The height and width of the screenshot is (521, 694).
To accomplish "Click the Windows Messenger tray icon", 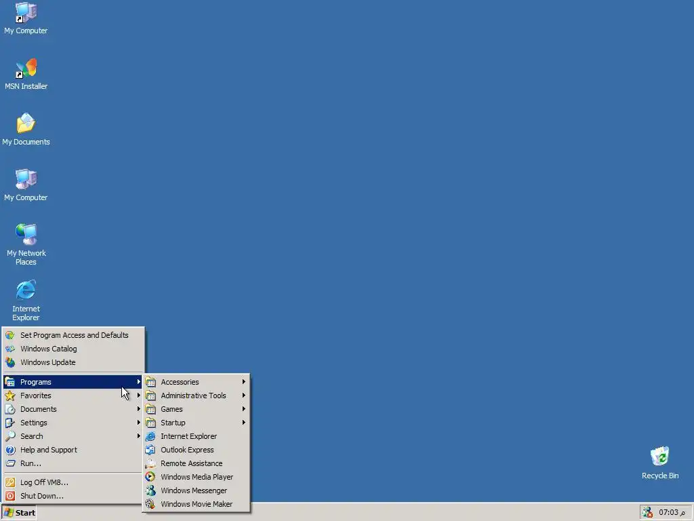I will coord(647,513).
